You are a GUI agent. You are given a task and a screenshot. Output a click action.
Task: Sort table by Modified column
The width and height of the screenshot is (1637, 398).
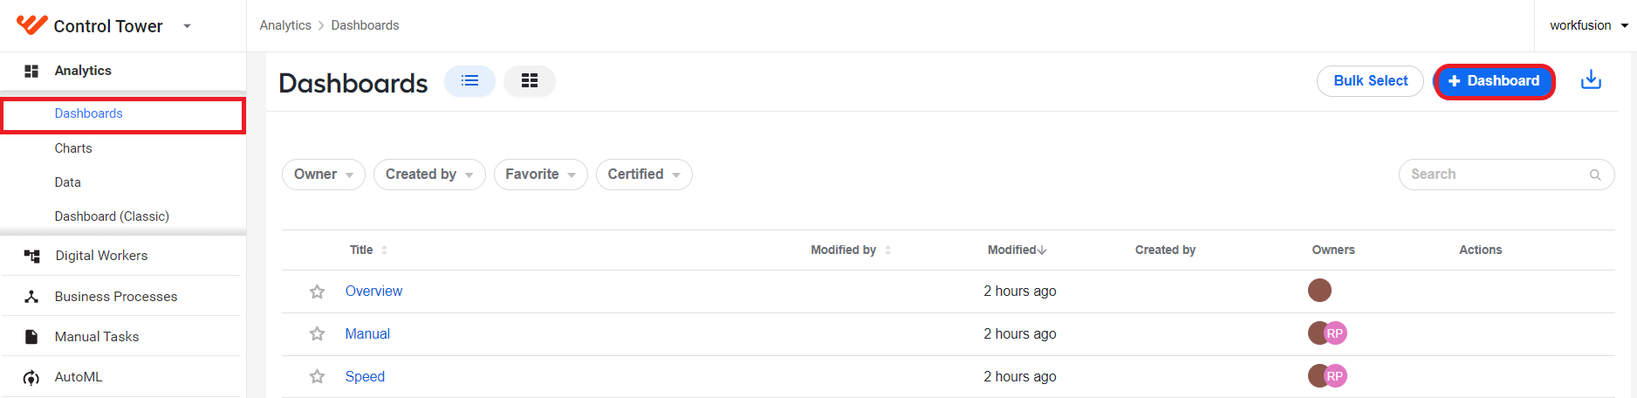pos(1017,250)
